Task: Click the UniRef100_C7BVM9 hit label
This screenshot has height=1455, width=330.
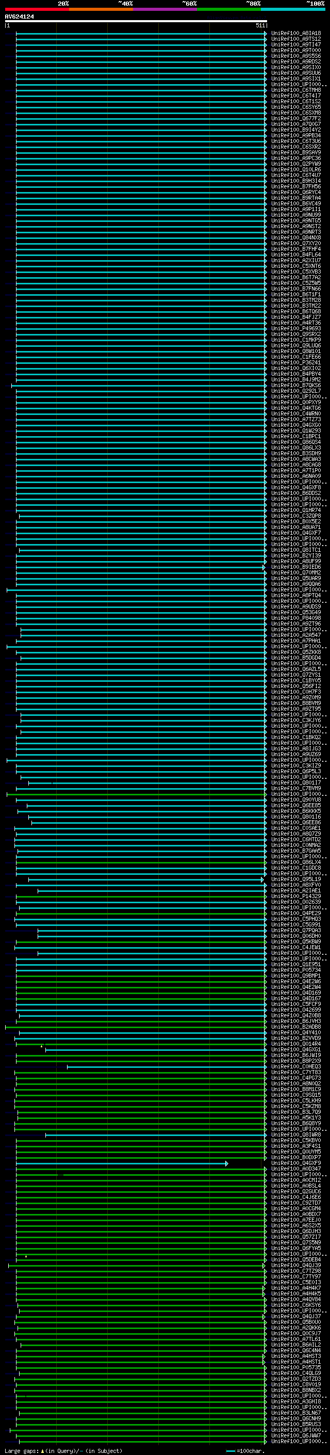Action: click(296, 789)
